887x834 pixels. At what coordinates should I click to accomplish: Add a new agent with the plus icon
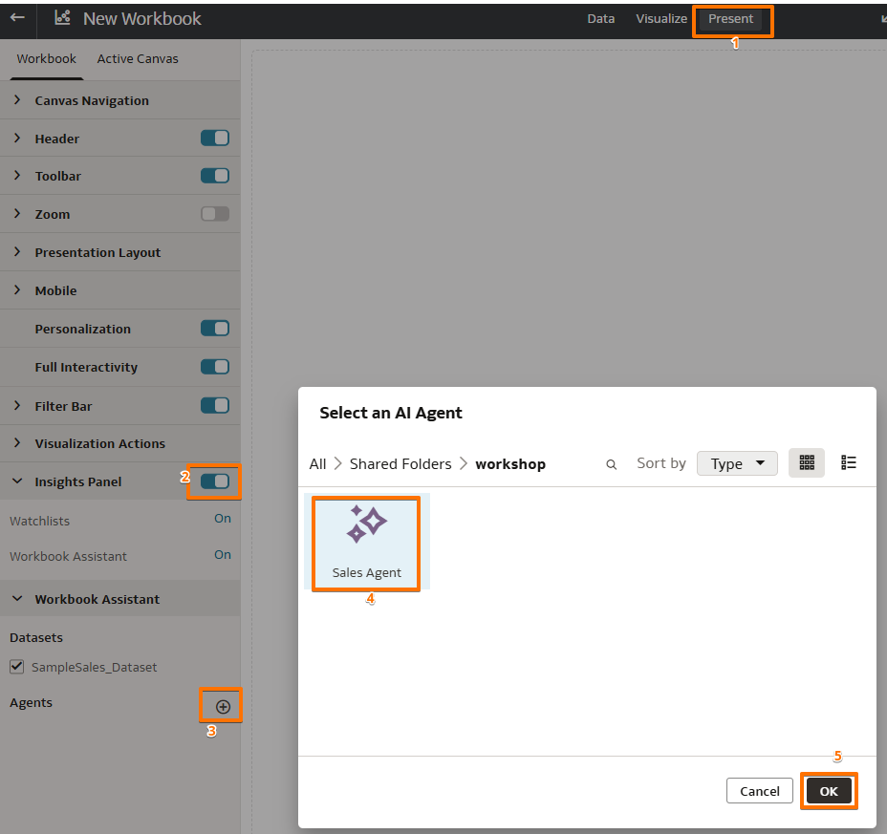221,706
